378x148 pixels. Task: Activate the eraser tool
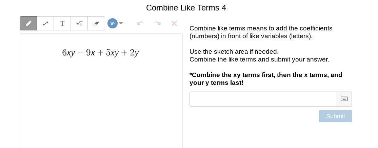point(96,23)
